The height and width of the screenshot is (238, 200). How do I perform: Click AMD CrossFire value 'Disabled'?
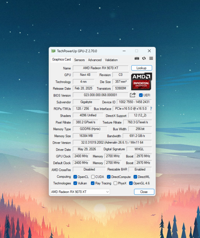[x=89, y=169]
